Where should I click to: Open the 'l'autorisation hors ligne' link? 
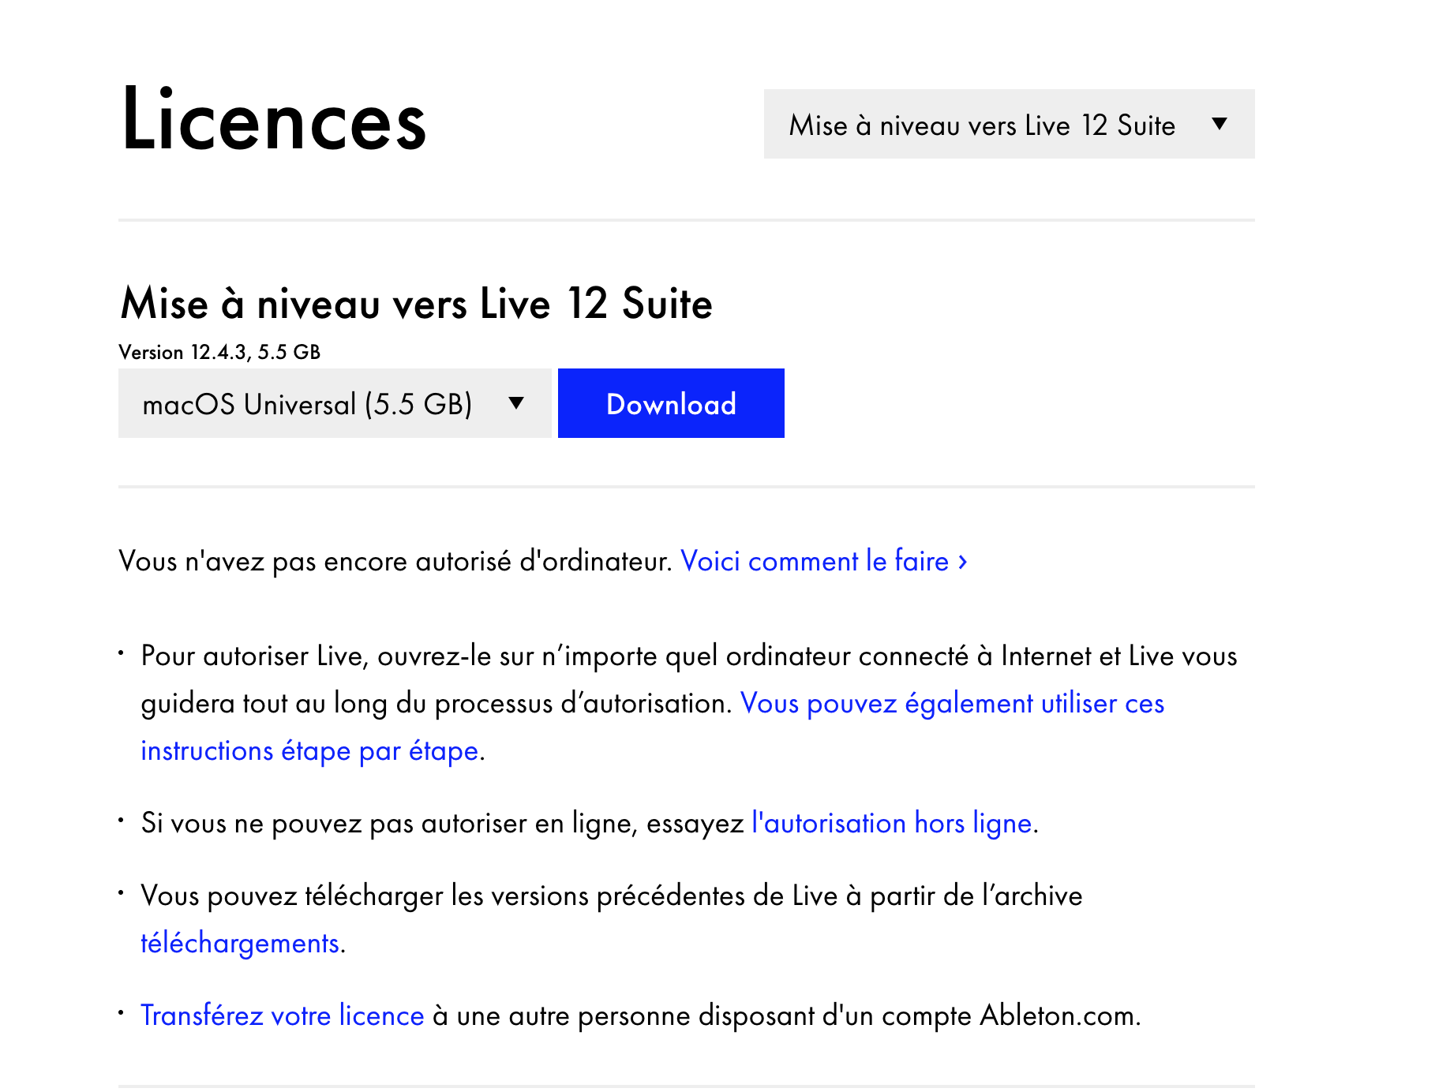pyautogui.click(x=892, y=823)
